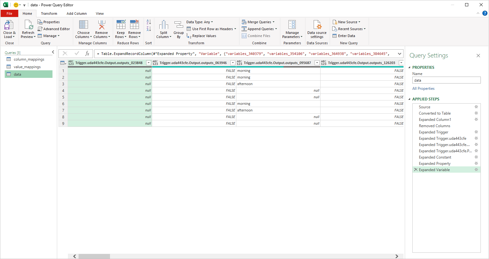Open the Advanced Editor
489x259 pixels.
pos(54,29)
